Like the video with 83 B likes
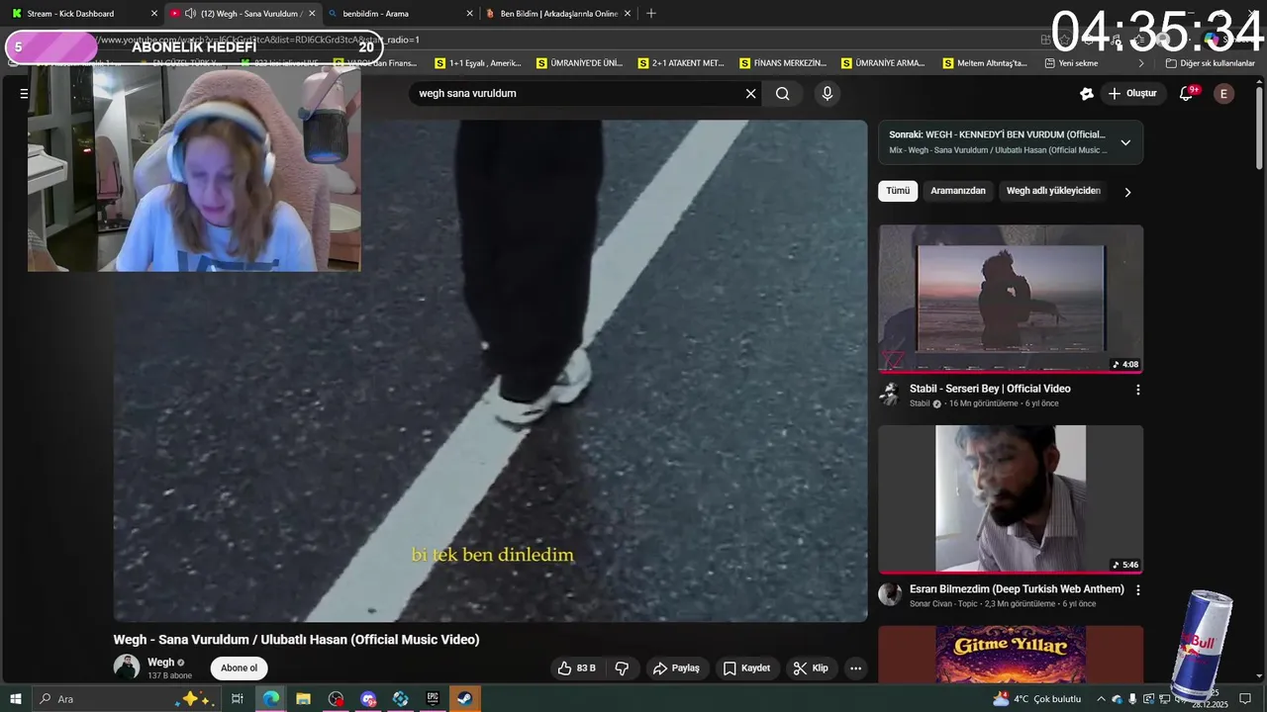 [576, 668]
